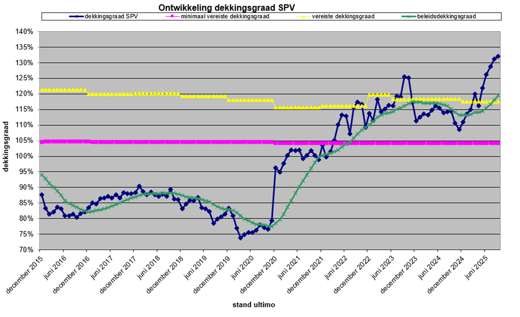Click the last blue data point at 132%
Screen dimensions: 520x317
coord(498,56)
